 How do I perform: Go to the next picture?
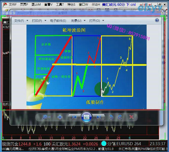99,117
